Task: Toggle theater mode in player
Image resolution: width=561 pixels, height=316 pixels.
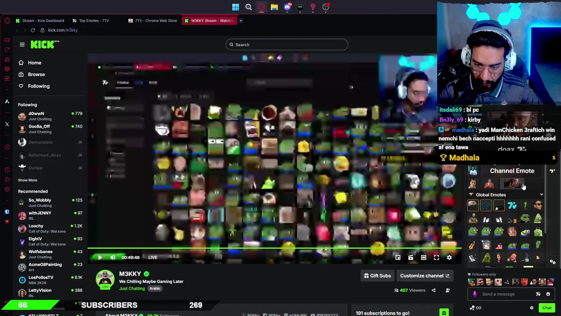Action: [423, 258]
